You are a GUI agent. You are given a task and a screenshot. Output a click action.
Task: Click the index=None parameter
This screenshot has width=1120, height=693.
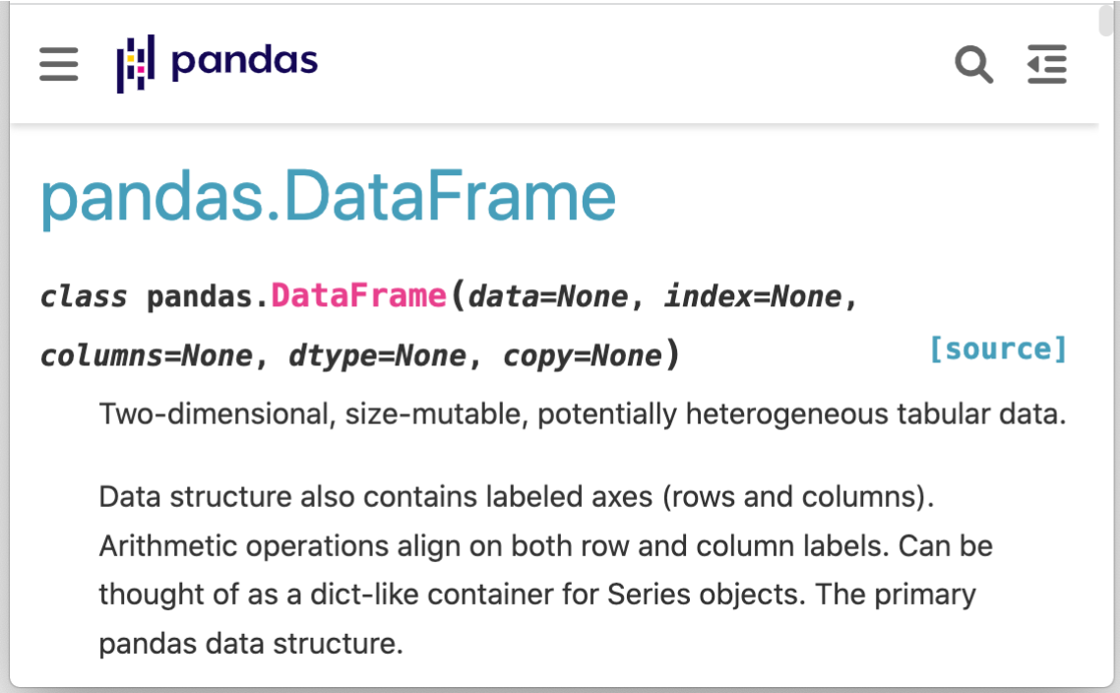753,296
